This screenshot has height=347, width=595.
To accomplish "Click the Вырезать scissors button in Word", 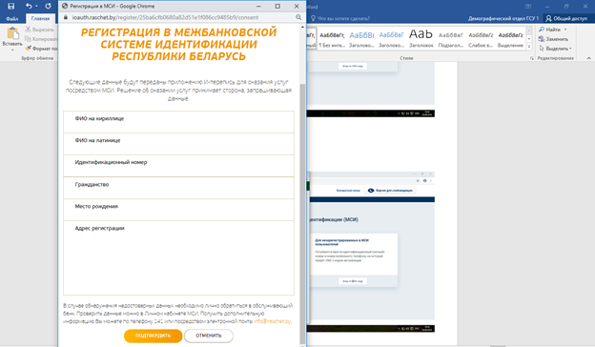I will click(40, 30).
